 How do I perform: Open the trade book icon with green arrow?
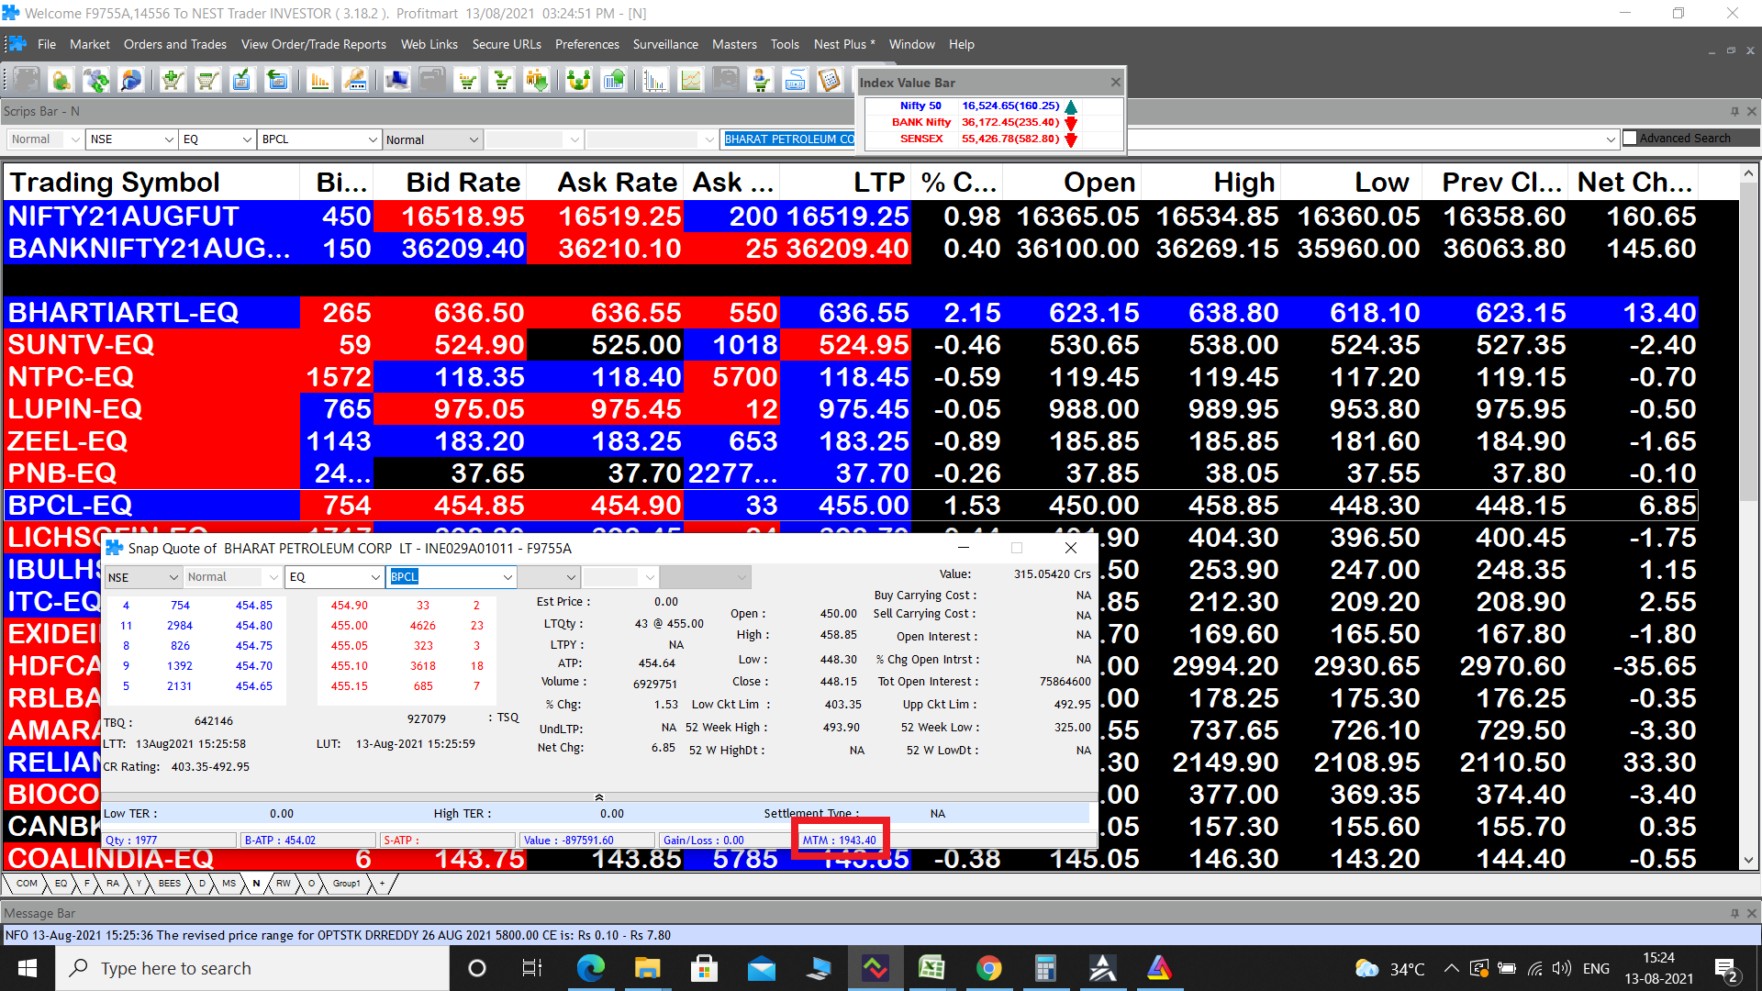tap(276, 81)
